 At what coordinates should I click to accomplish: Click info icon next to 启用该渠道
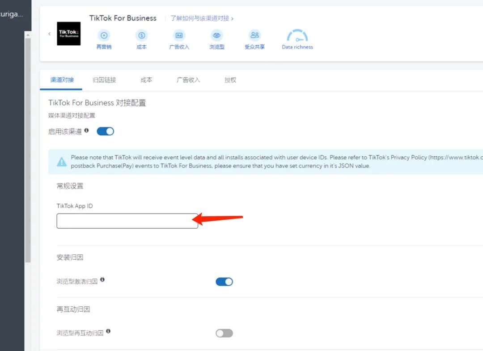(x=87, y=130)
